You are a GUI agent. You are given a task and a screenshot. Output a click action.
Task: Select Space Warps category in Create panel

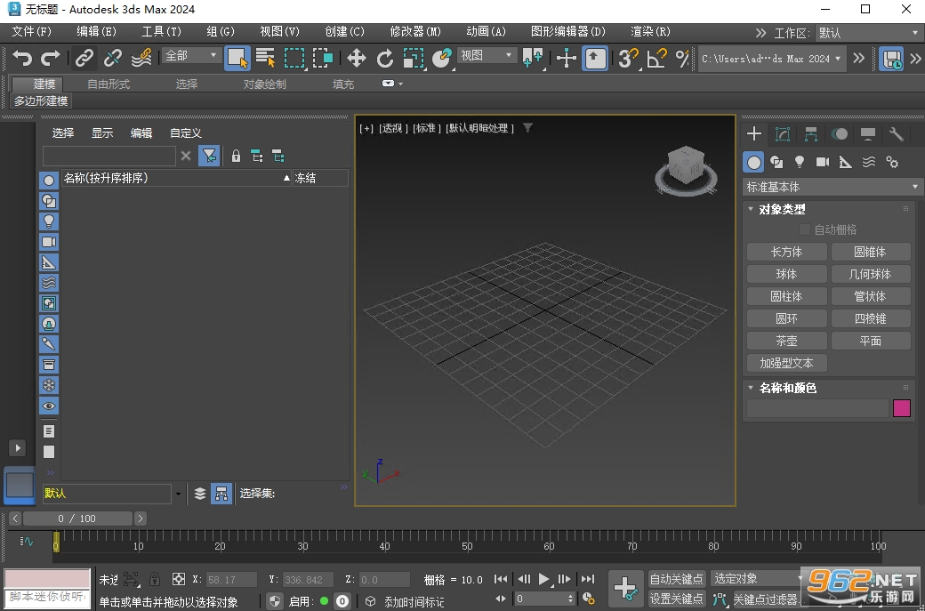pyautogui.click(x=868, y=162)
